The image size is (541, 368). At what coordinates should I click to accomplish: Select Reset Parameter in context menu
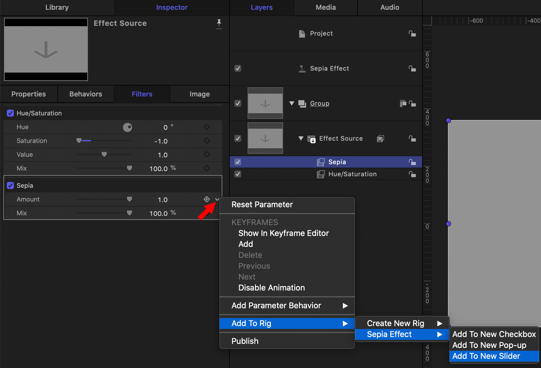click(x=262, y=204)
